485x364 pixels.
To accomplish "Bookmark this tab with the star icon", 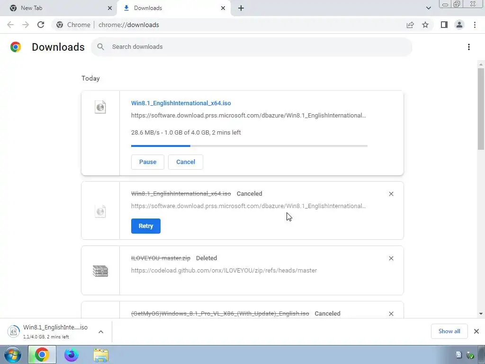I will coord(425,25).
